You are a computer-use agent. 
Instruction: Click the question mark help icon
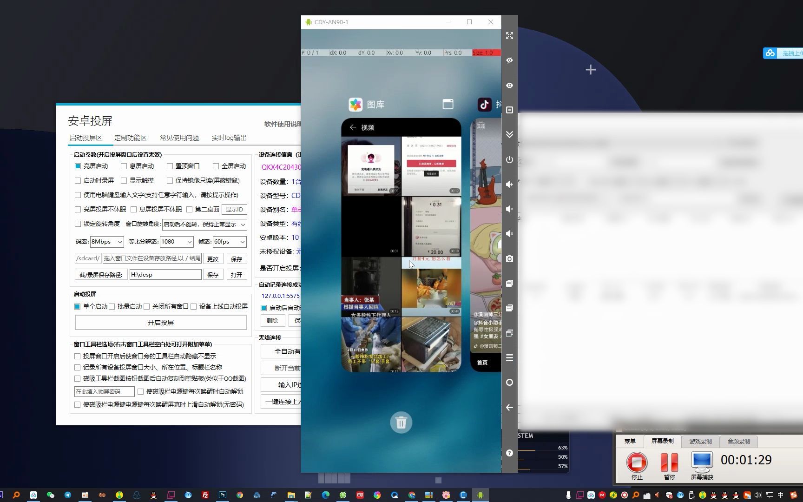coord(509,453)
